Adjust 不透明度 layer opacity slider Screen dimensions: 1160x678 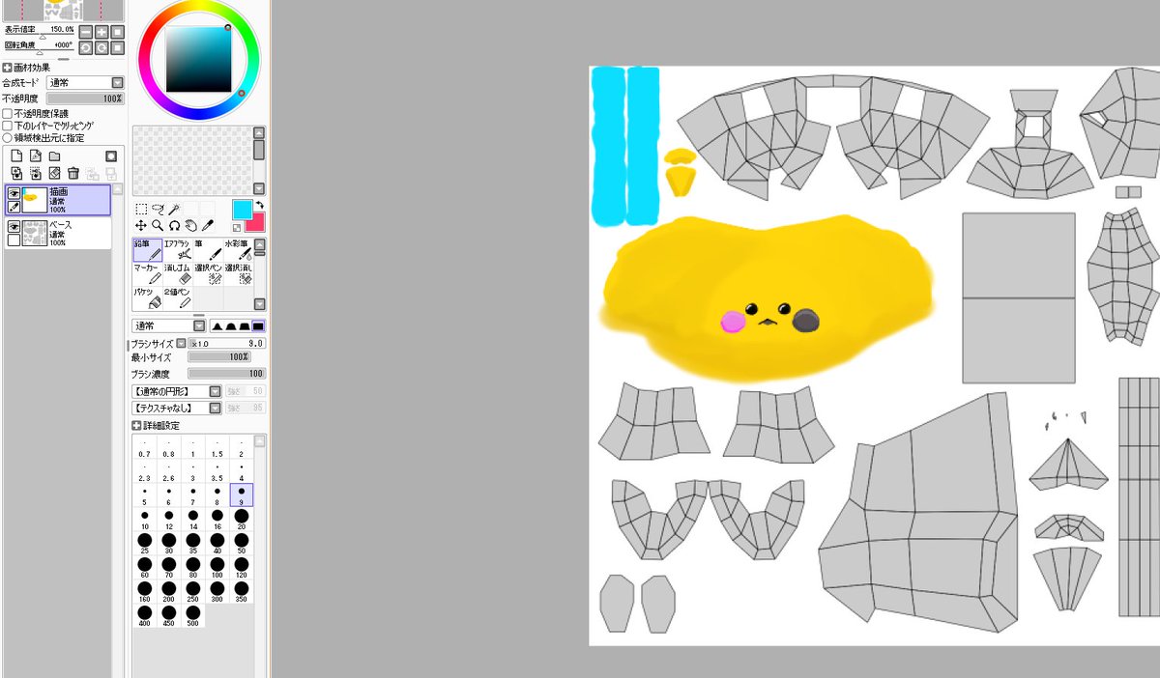point(85,99)
